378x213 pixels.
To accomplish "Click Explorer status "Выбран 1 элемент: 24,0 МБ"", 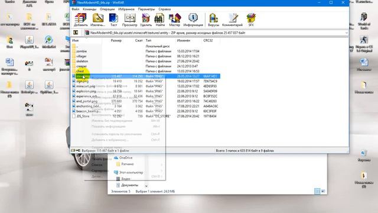I will pyautogui.click(x=155, y=192).
